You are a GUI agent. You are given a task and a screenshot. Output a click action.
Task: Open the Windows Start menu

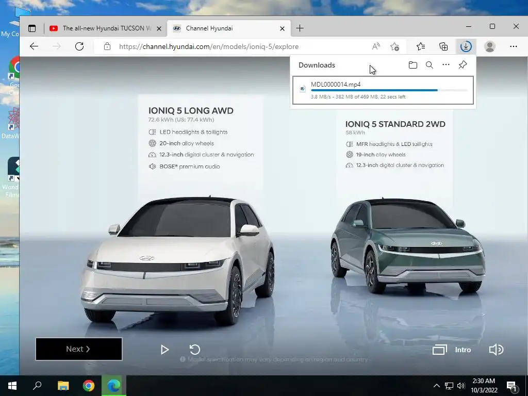point(12,386)
